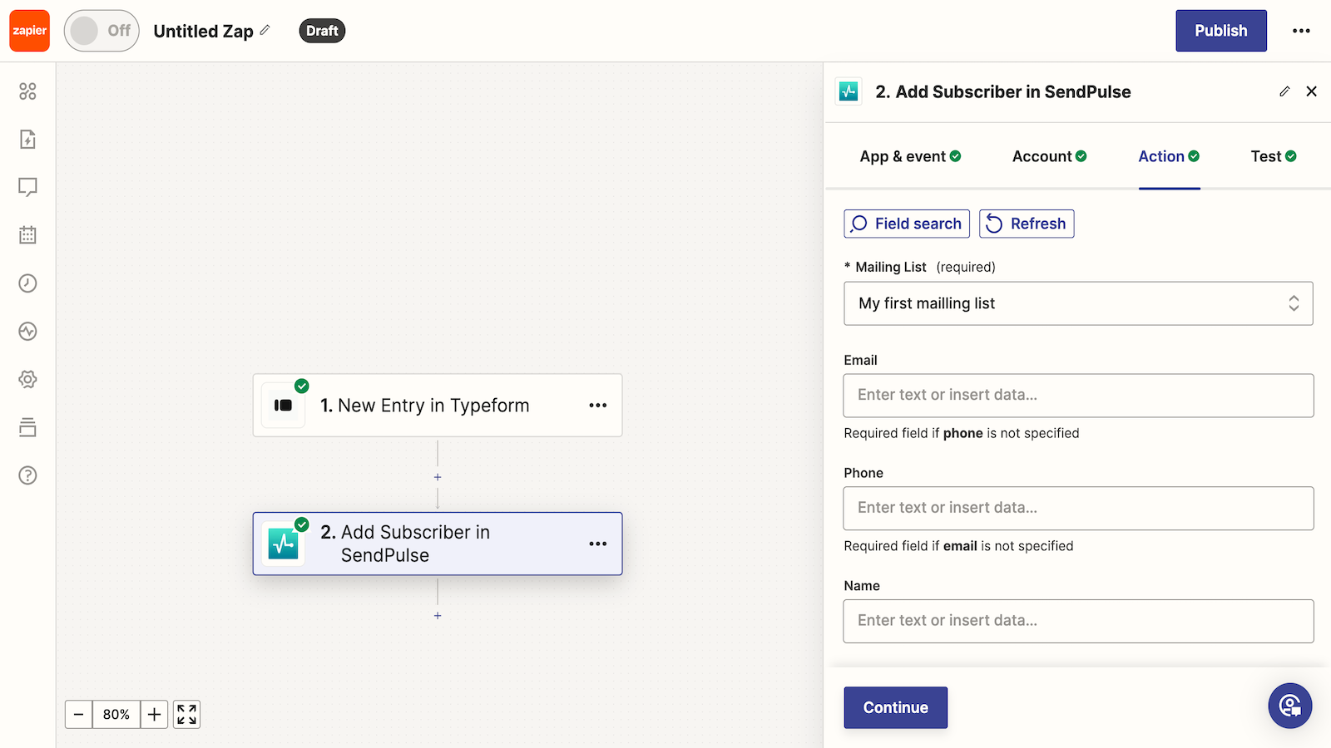Click into the Email input field
The image size is (1331, 748).
coord(1077,396)
